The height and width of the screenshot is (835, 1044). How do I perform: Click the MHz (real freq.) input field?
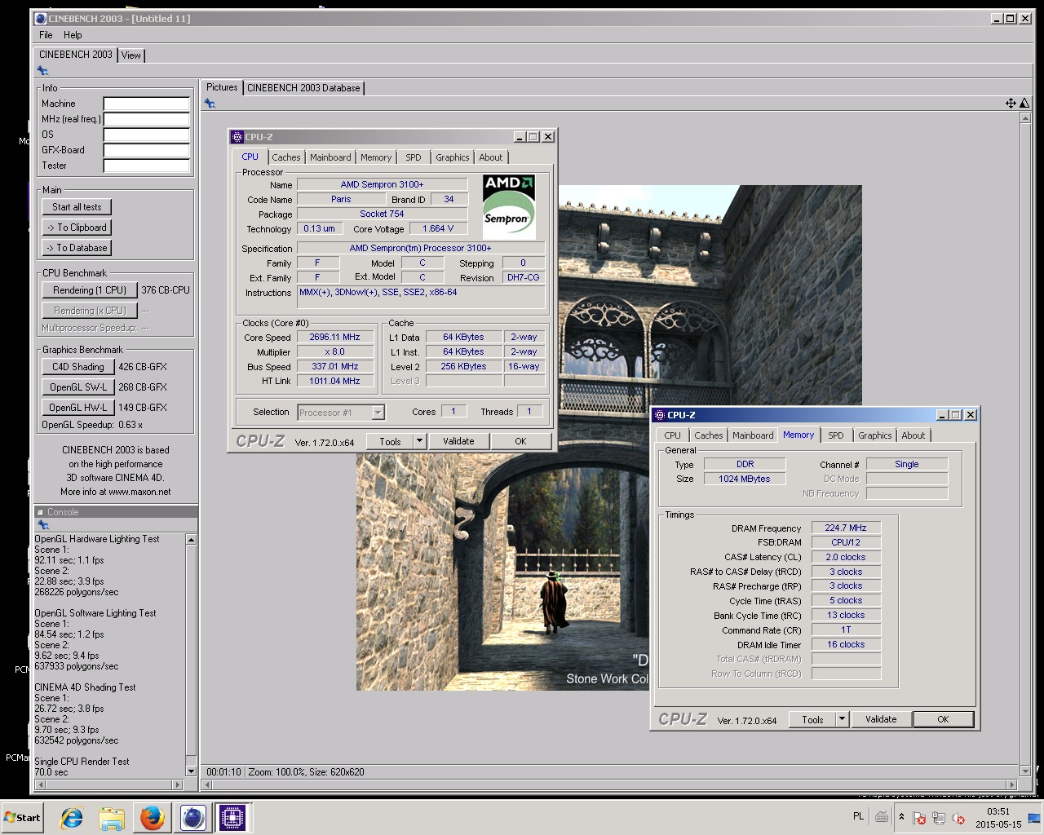[146, 119]
